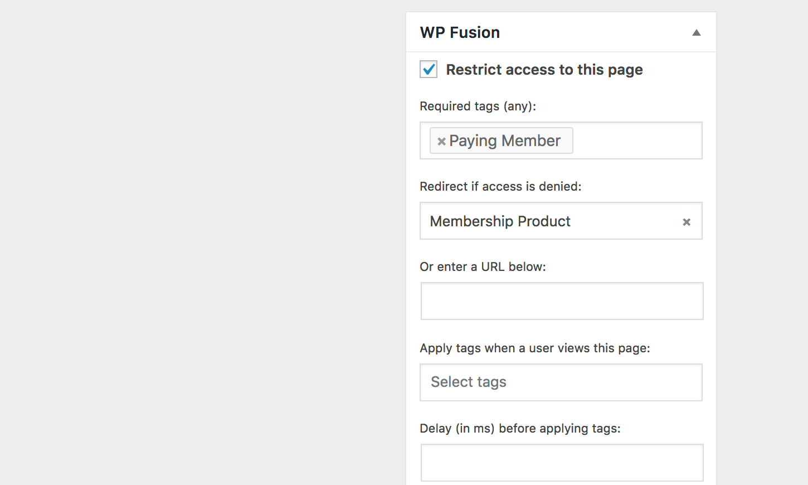Click the WP Fusion panel title
Viewport: 808px width, 485px height.
[460, 33]
